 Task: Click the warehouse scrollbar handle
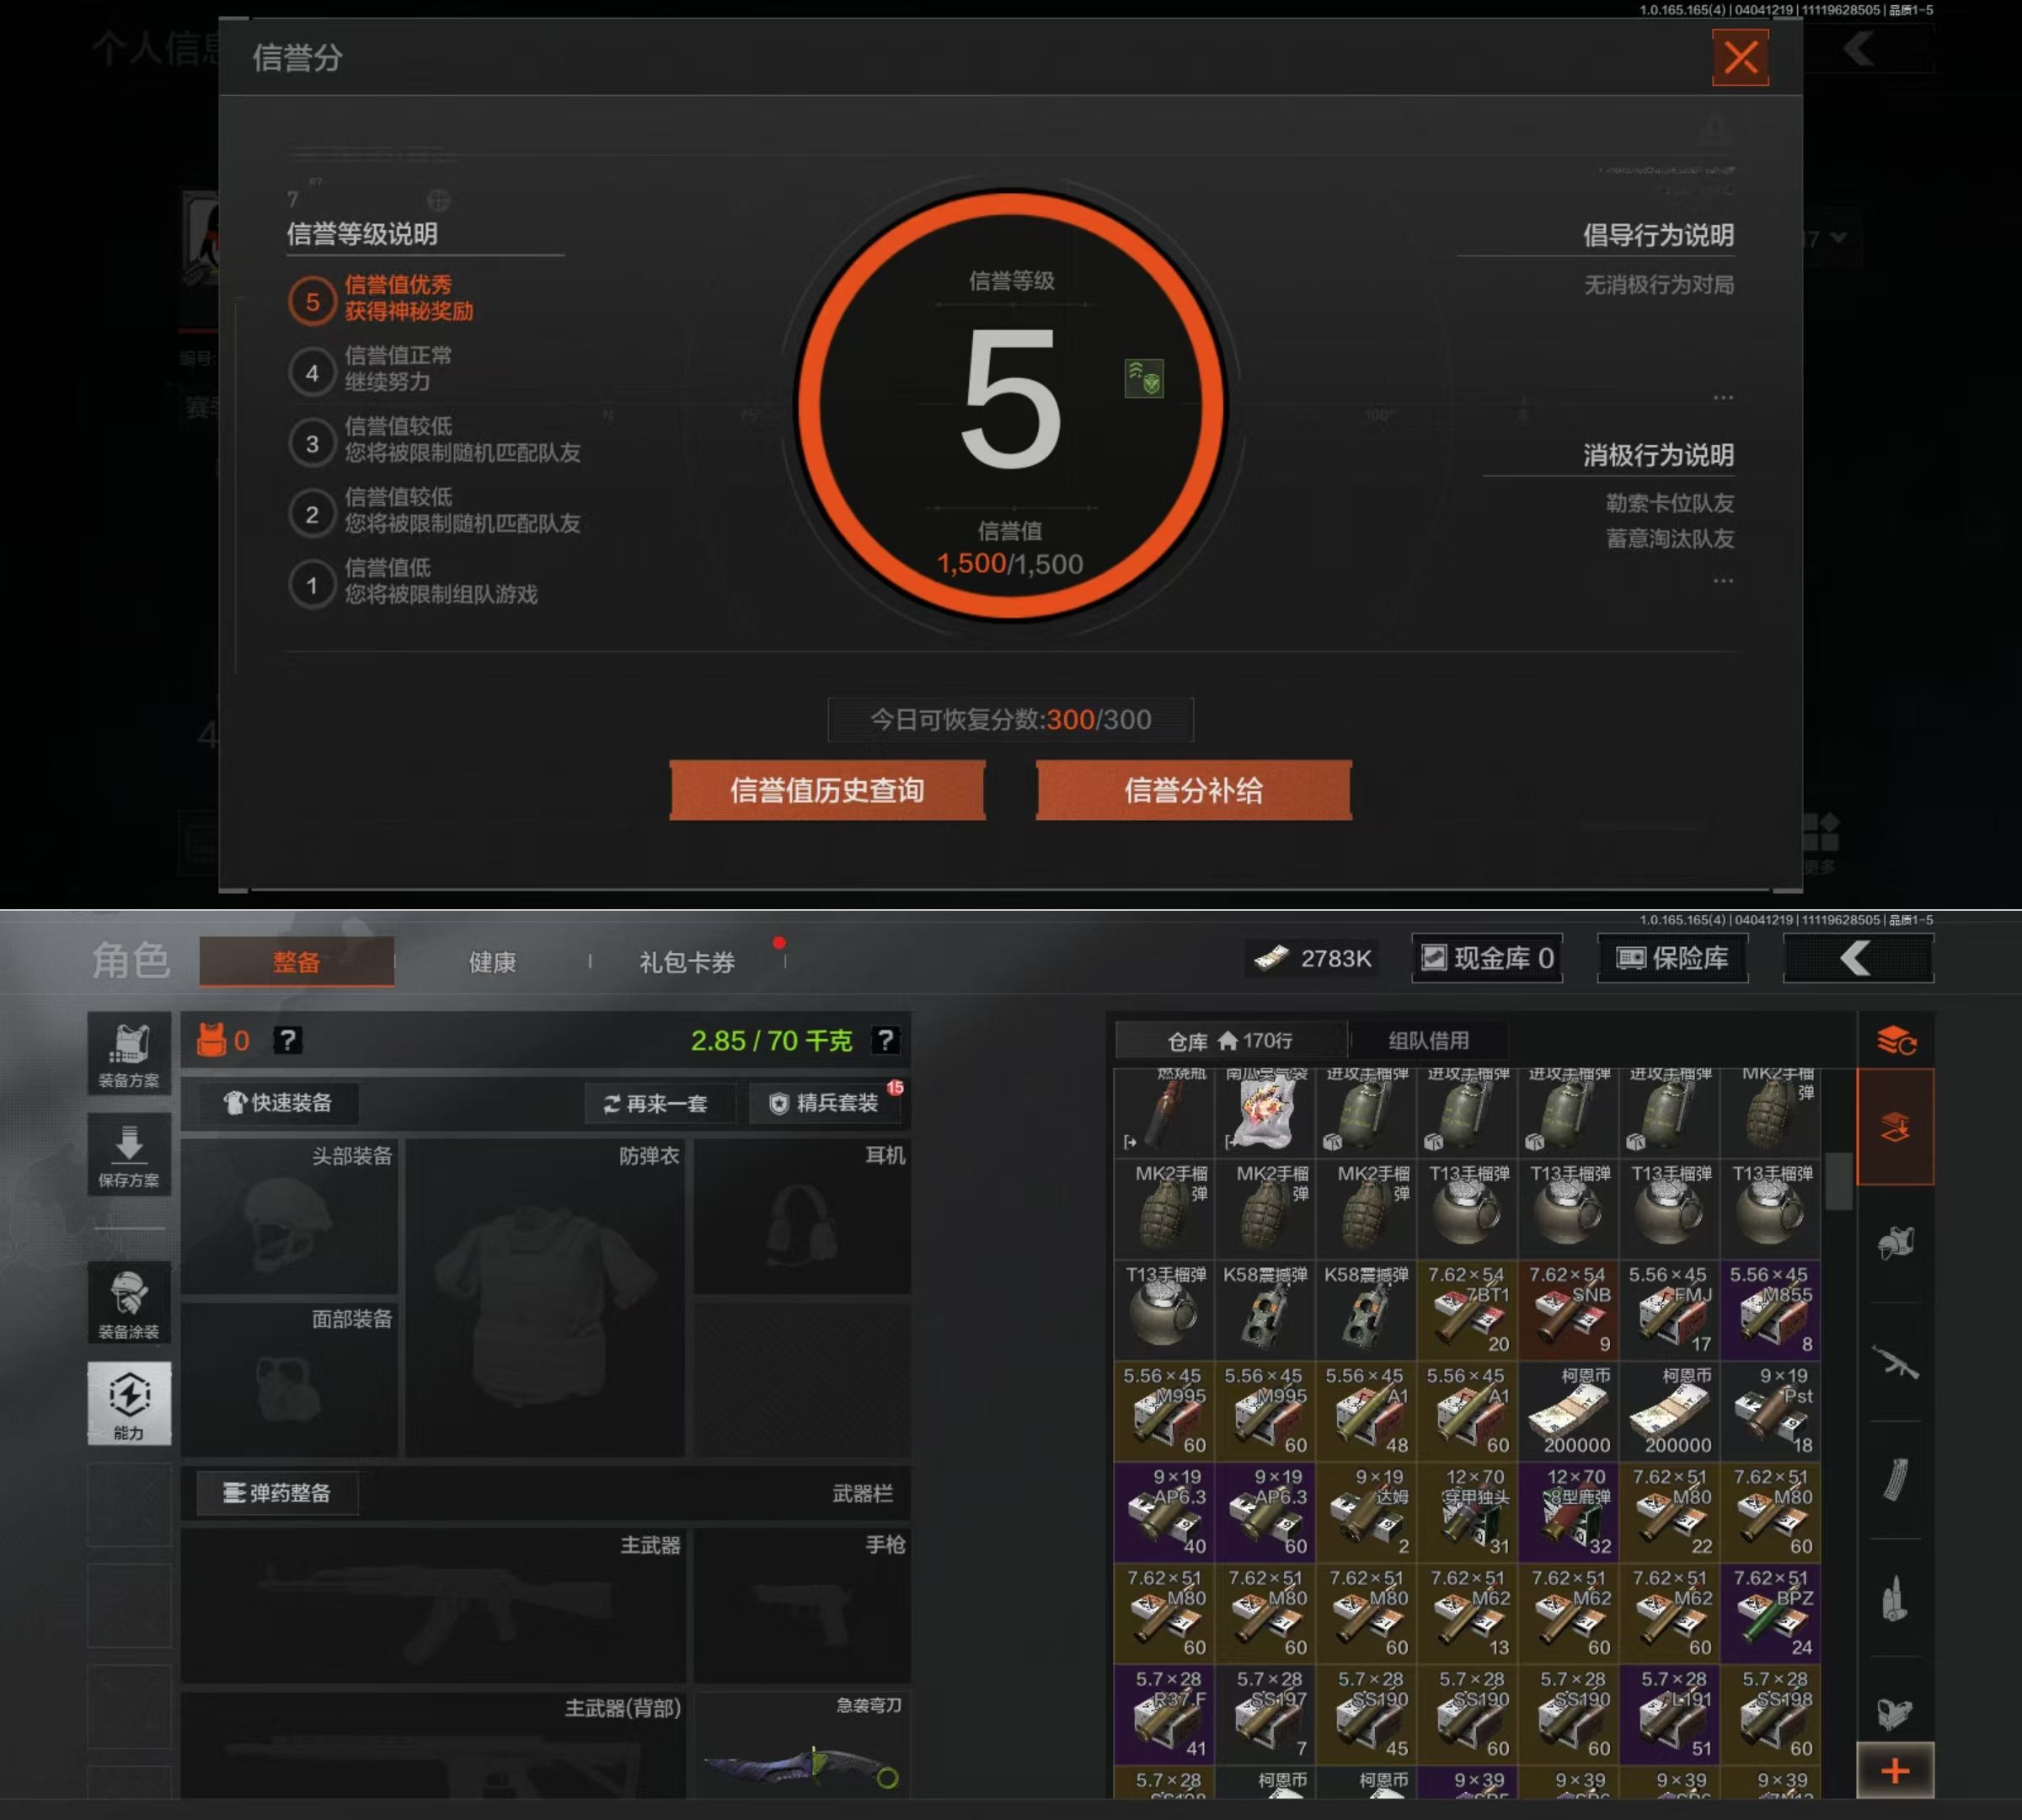(1838, 1181)
